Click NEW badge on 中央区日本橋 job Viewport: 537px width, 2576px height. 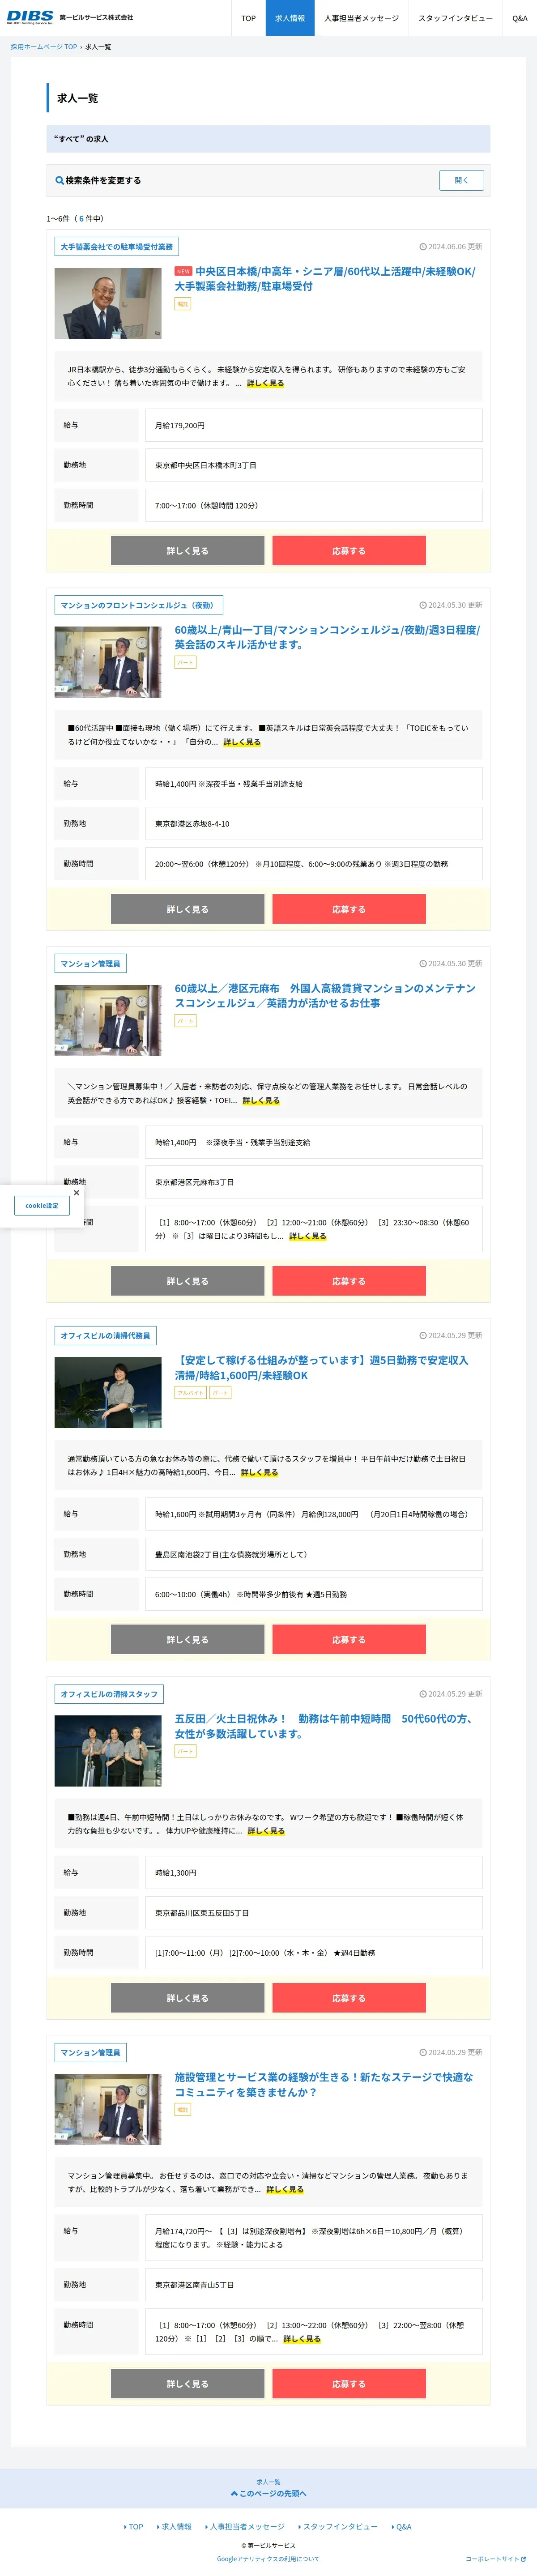[x=183, y=271]
